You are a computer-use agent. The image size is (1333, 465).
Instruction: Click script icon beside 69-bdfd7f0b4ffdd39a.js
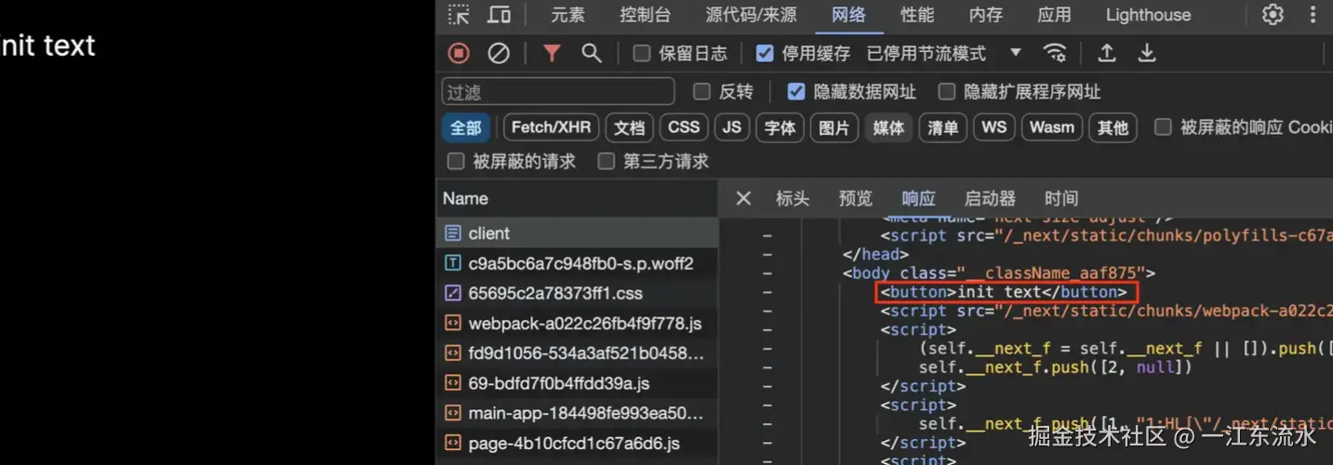453,383
